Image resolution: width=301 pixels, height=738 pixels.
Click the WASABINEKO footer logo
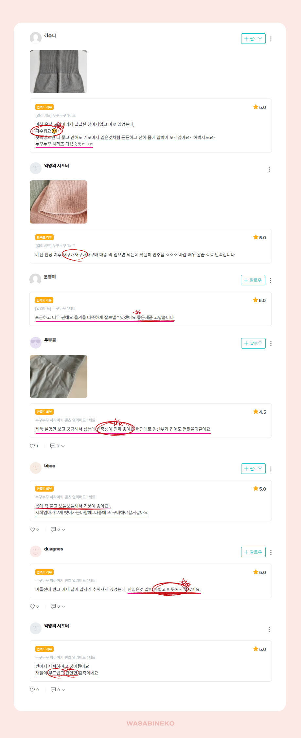(150, 723)
